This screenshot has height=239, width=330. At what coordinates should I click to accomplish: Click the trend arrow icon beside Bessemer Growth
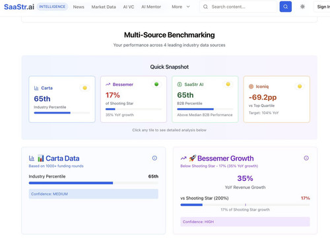tap(183, 158)
